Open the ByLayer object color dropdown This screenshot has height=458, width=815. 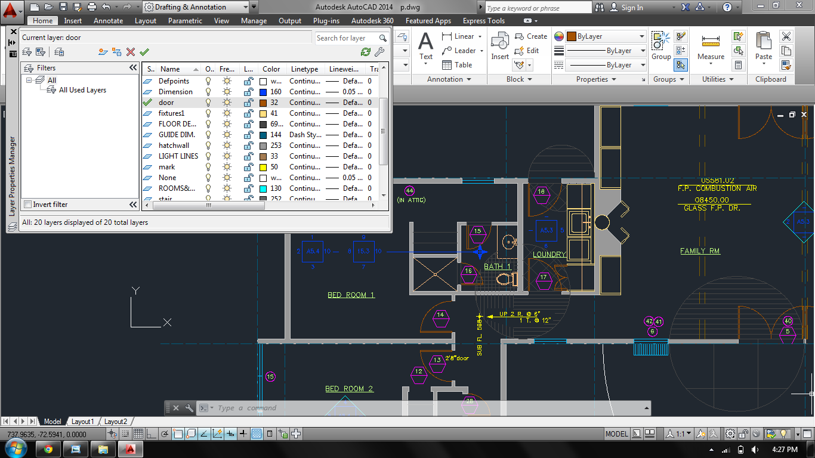click(641, 36)
